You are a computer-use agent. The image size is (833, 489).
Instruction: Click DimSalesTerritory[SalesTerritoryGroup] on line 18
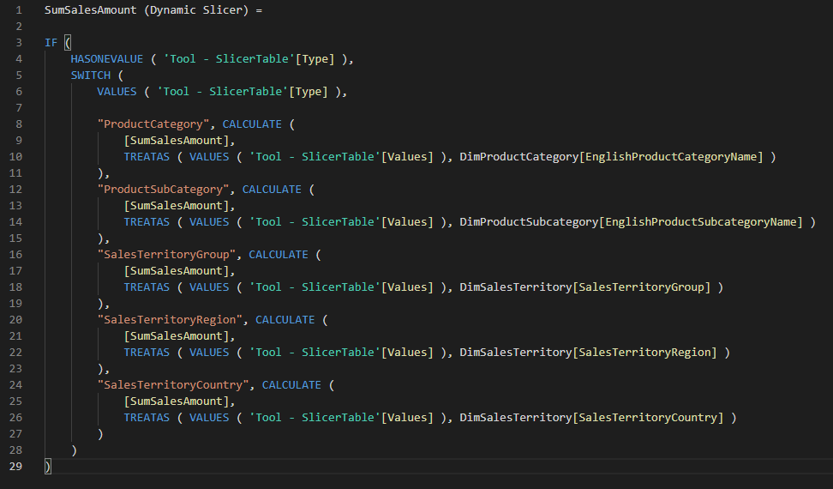(585, 287)
